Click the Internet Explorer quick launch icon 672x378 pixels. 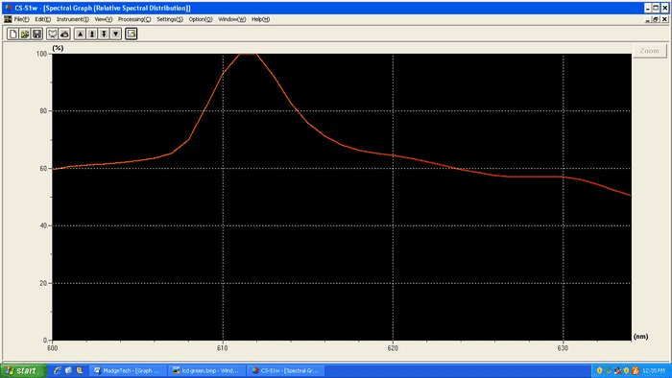pyautogui.click(x=58, y=370)
